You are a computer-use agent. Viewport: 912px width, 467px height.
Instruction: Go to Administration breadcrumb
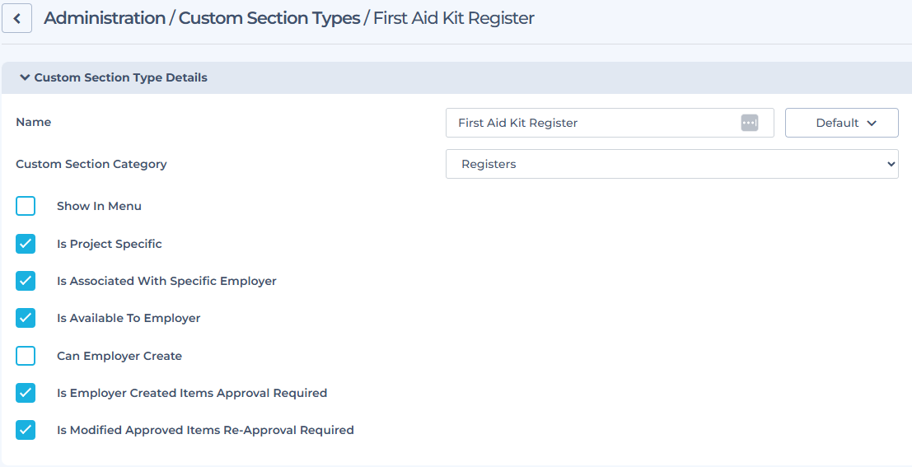pos(105,18)
